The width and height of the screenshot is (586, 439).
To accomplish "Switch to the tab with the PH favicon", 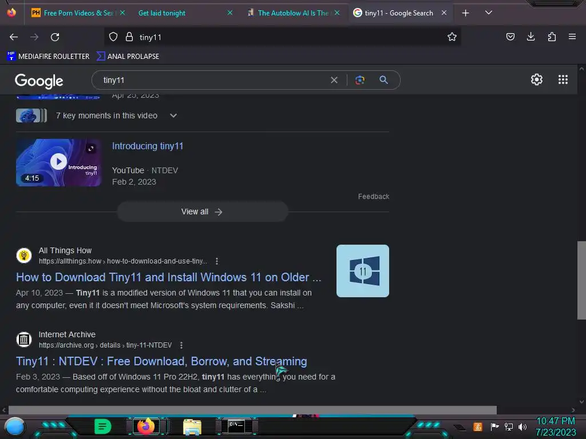I will click(77, 13).
